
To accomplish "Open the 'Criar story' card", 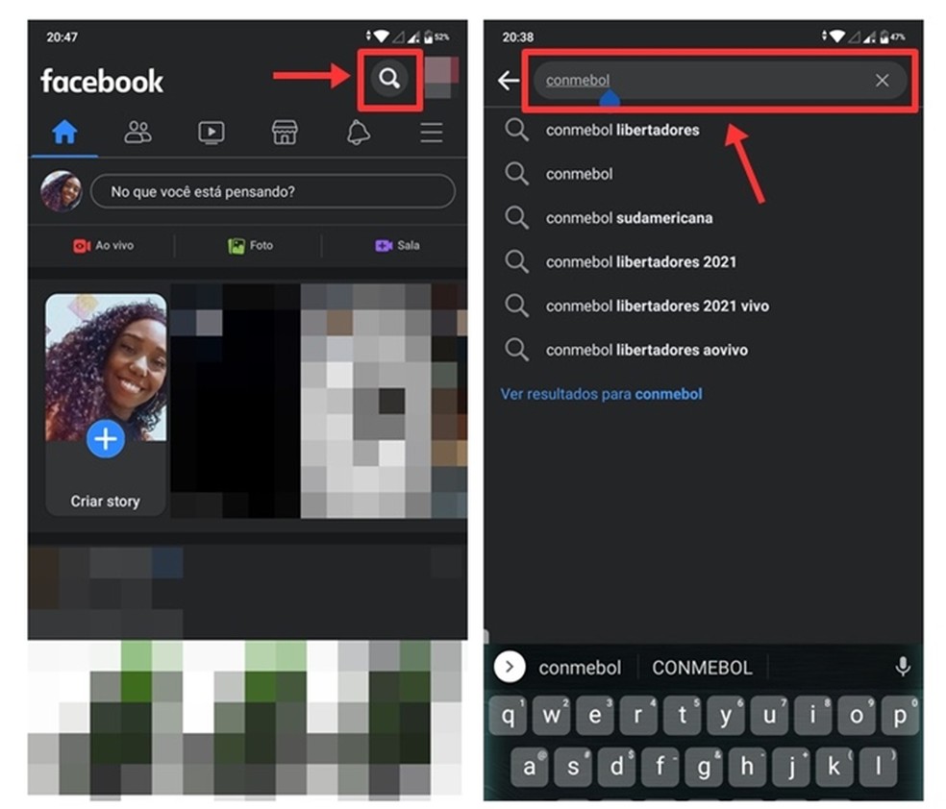I will point(106,404).
